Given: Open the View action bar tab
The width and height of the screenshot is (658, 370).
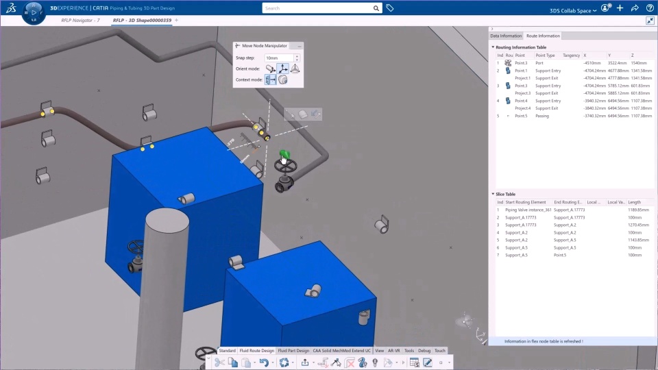Looking at the screenshot, I should pos(379,351).
